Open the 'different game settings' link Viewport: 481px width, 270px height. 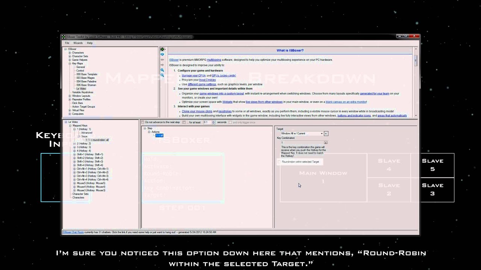(x=202, y=84)
